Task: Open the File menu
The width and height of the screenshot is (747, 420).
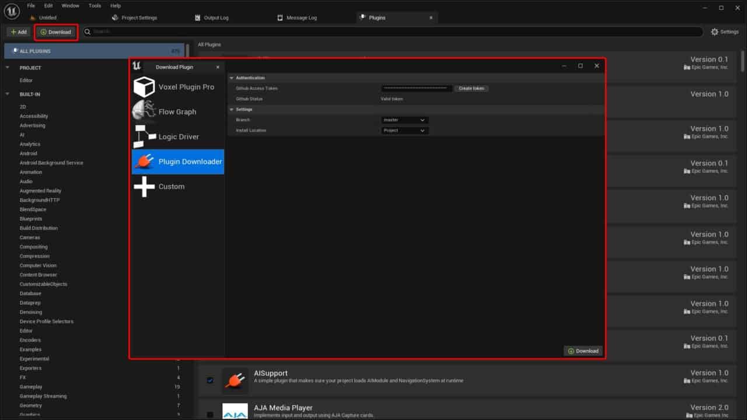Action: coord(31,5)
